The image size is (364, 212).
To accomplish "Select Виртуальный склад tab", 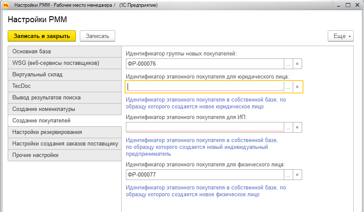I will pyautogui.click(x=64, y=75).
